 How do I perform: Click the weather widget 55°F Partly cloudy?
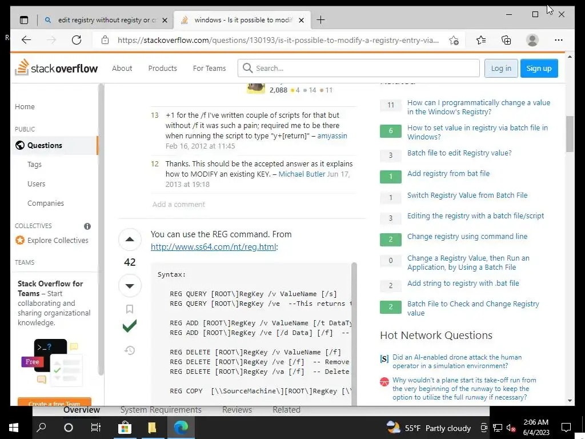(x=428, y=428)
